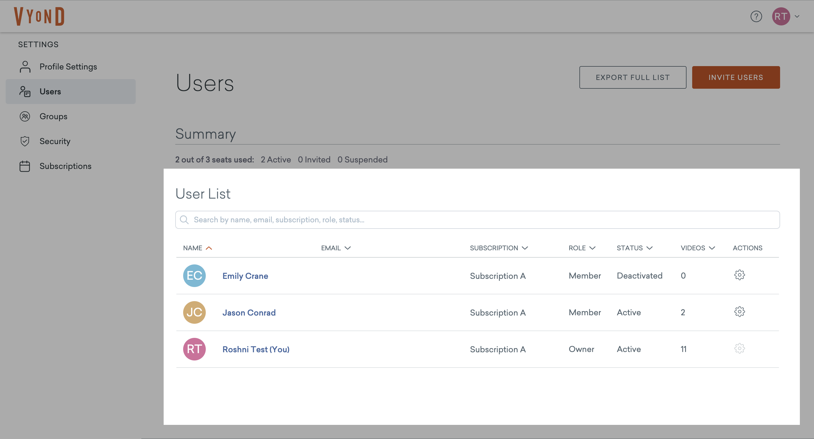Click the search magnifier icon

click(184, 219)
